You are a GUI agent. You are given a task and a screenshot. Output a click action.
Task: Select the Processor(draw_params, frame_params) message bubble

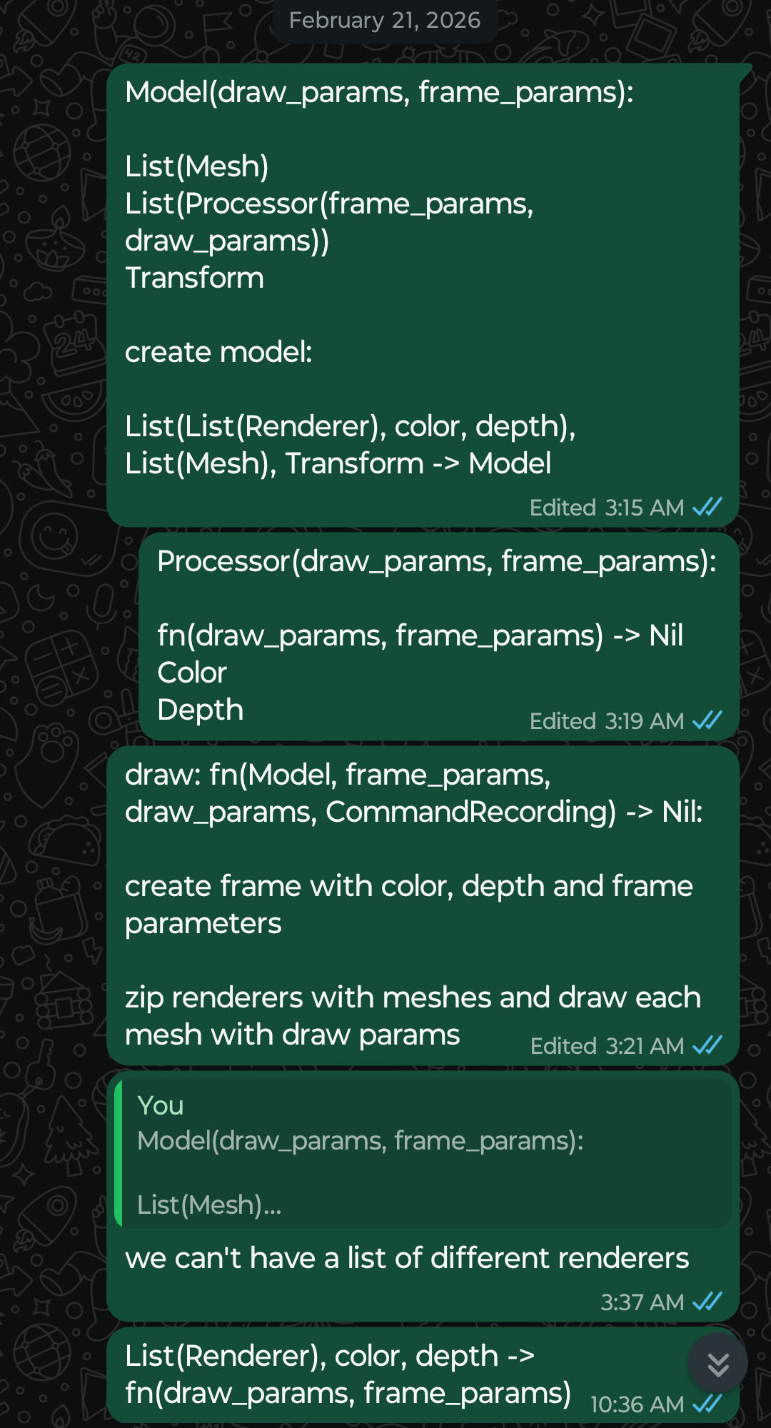(x=439, y=636)
